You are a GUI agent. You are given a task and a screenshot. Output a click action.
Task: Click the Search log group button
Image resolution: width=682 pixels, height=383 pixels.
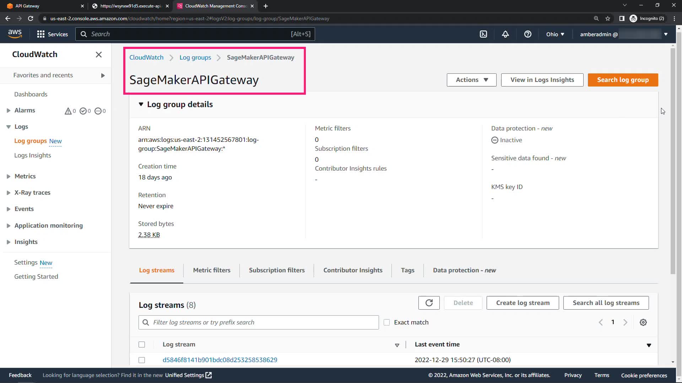(623, 80)
